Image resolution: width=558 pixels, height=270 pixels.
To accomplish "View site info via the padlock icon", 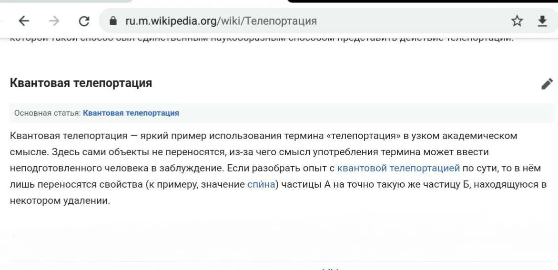I will [113, 21].
